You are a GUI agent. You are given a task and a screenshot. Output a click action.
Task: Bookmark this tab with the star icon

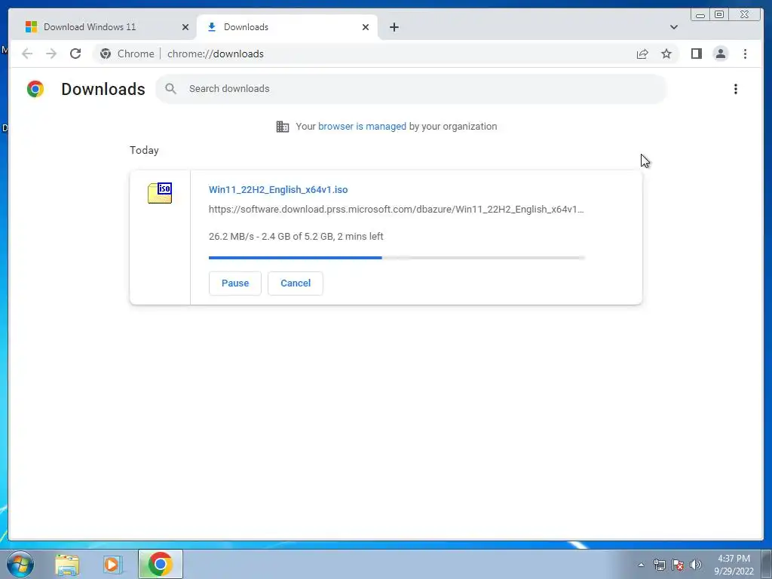tap(666, 54)
